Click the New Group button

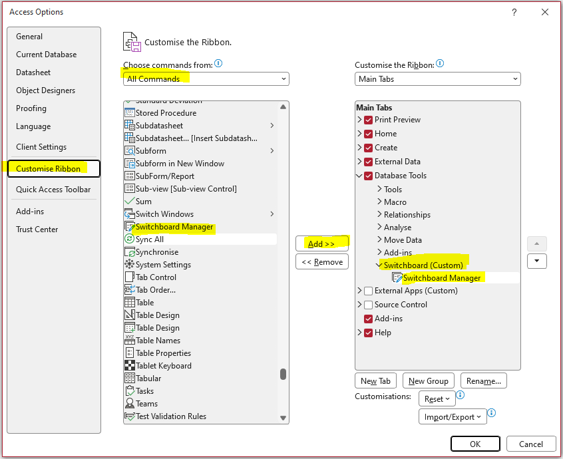pyautogui.click(x=429, y=381)
